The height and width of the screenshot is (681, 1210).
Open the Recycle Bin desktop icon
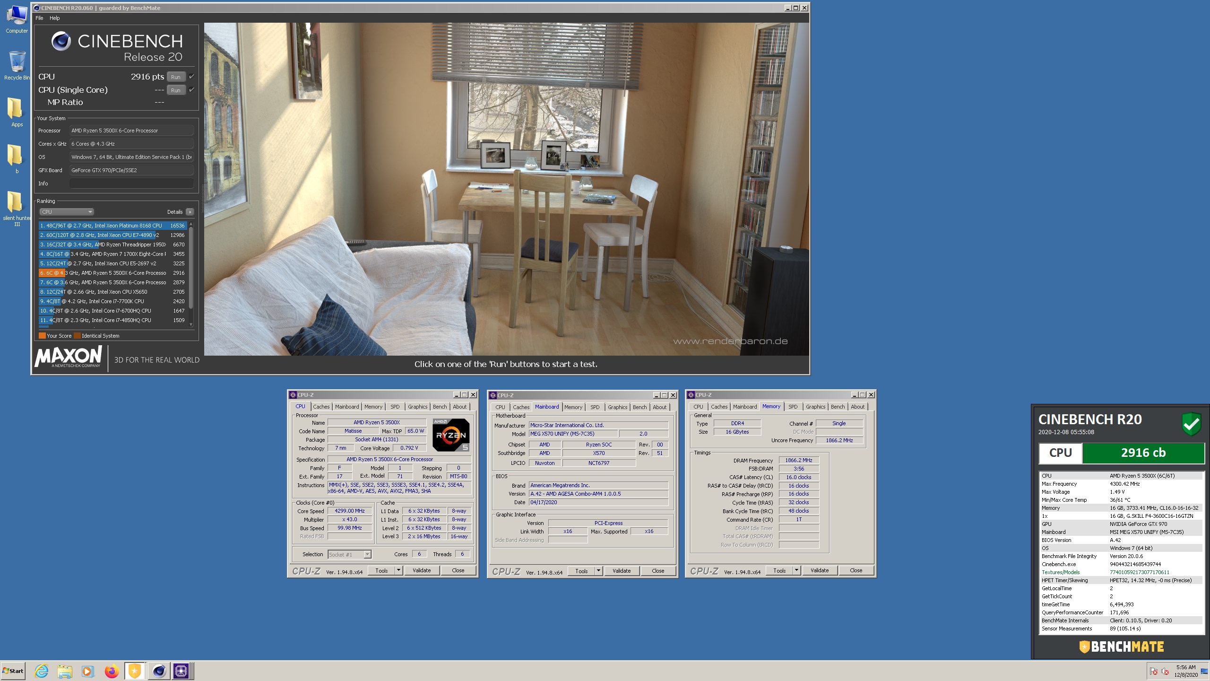click(x=17, y=65)
